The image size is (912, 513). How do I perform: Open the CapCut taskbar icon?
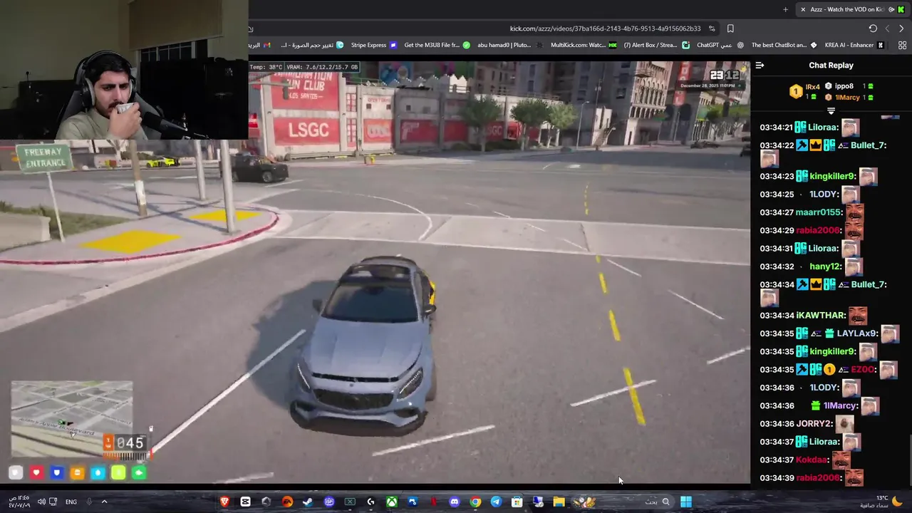point(246,502)
